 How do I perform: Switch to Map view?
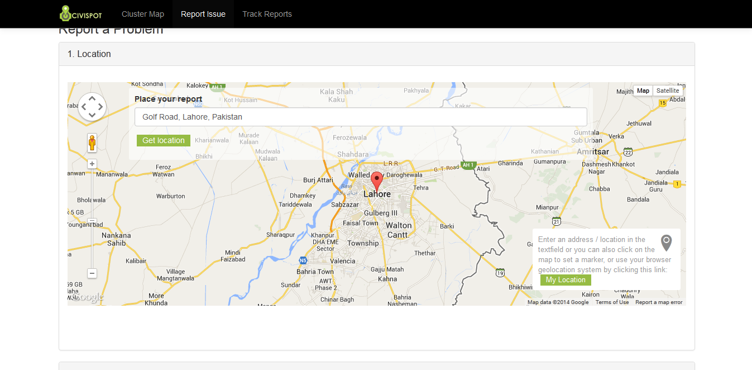(x=643, y=91)
